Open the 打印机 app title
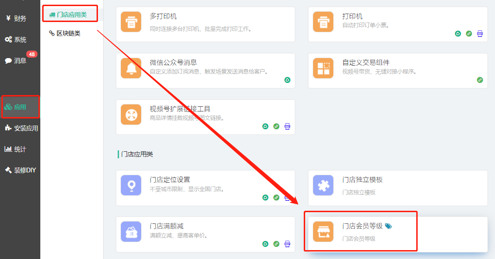Screen dimensions: 495x259 [x=352, y=16]
